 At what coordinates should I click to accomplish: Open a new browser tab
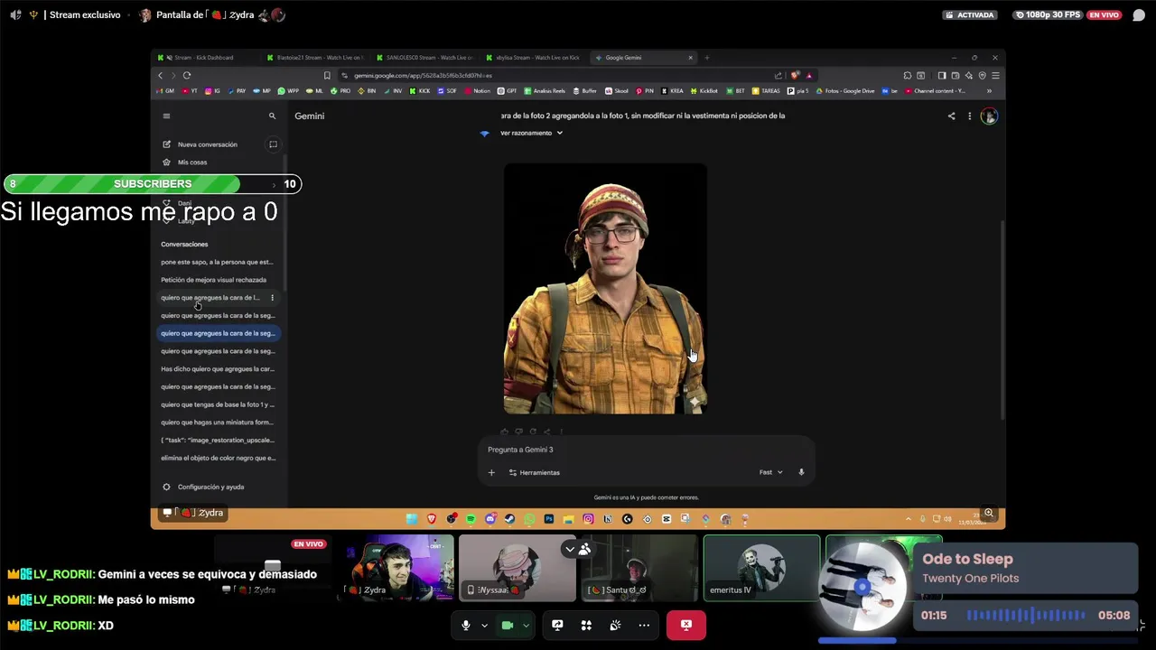pyautogui.click(x=707, y=58)
